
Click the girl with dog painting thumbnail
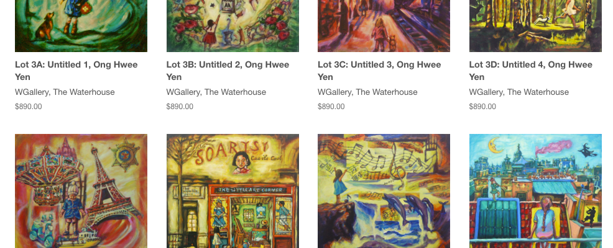(x=81, y=26)
